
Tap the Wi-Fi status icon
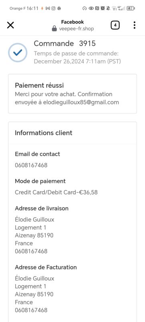click(x=114, y=8)
